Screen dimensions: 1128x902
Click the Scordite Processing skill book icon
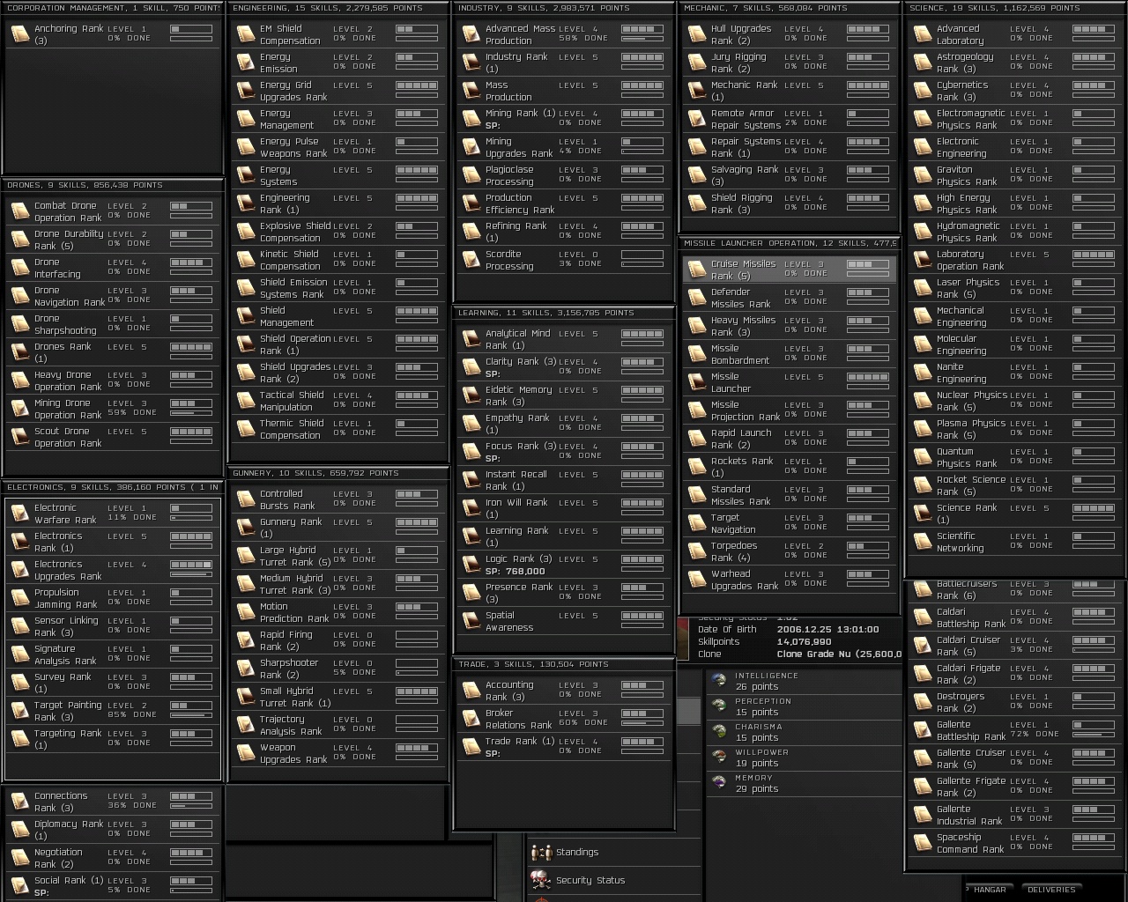471,260
